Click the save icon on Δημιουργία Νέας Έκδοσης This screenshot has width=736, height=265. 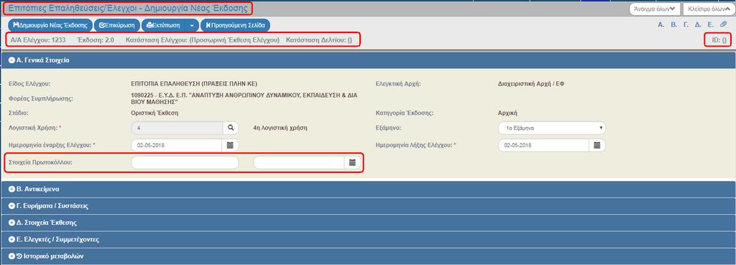16,25
